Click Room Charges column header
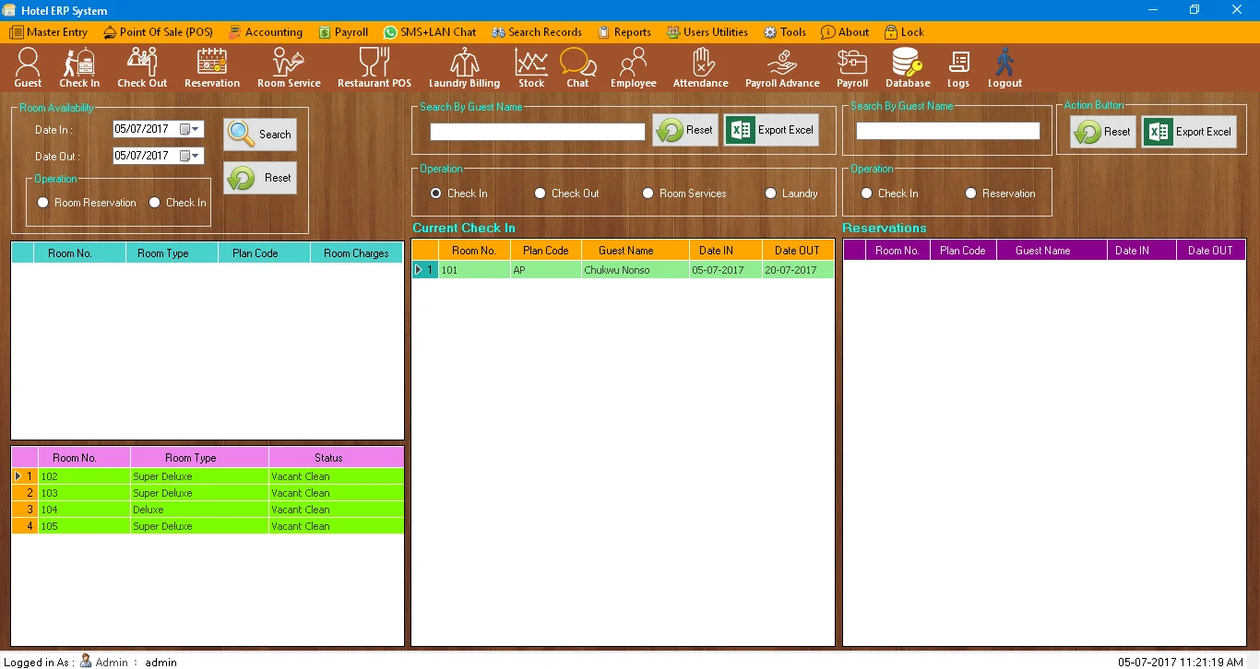1260x669 pixels. tap(356, 253)
